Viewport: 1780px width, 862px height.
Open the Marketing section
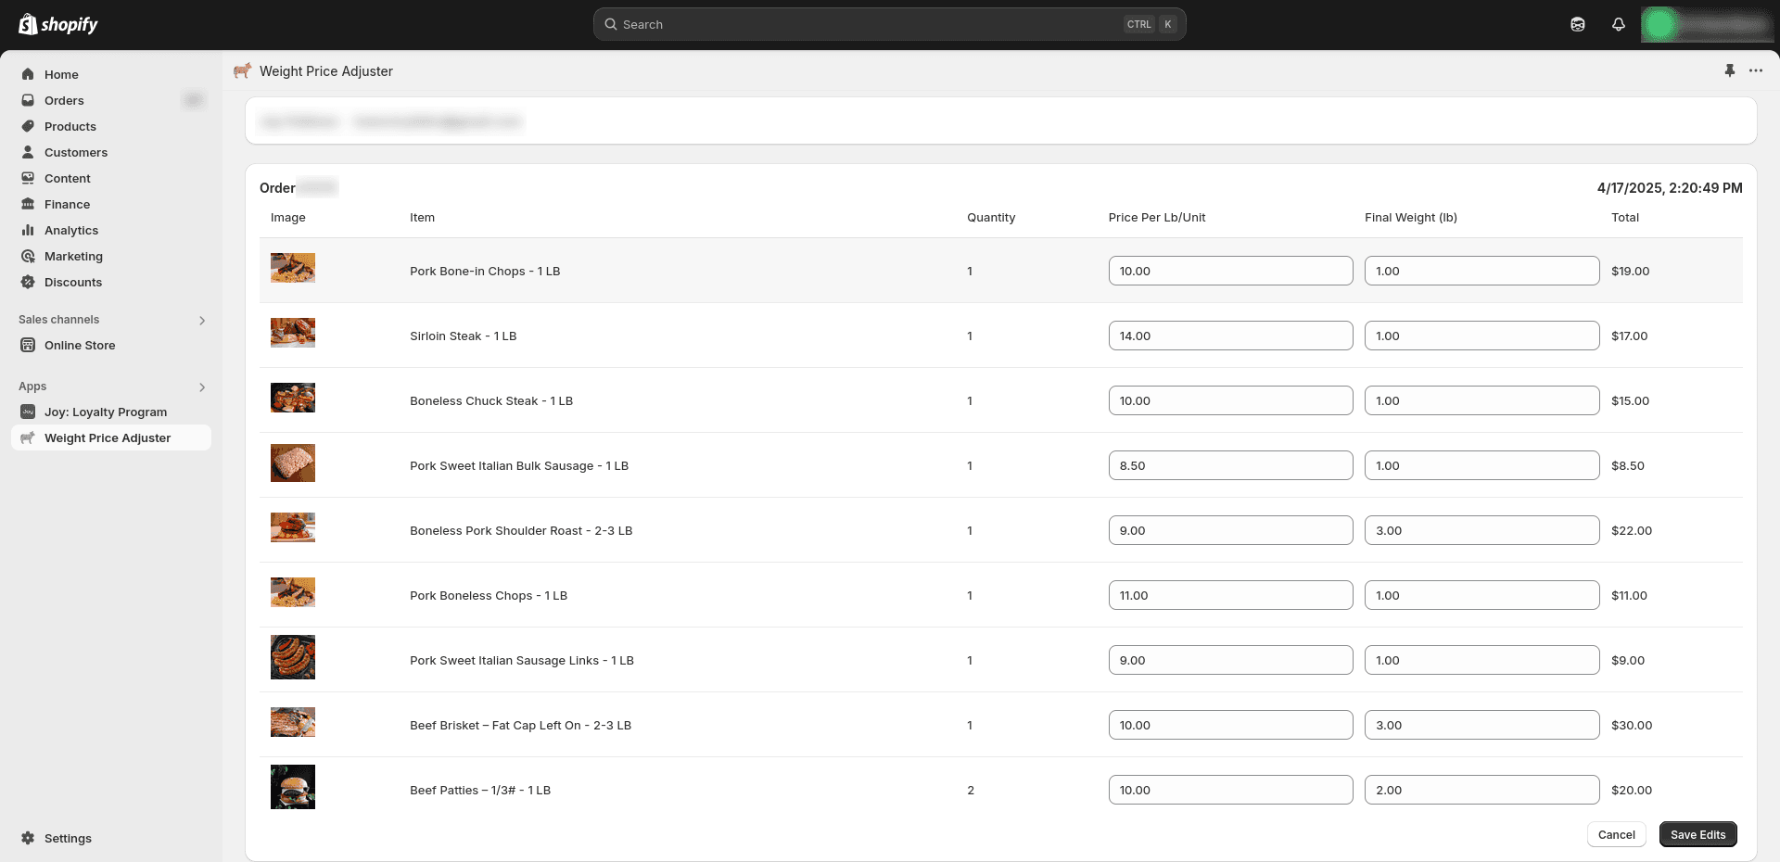(74, 256)
